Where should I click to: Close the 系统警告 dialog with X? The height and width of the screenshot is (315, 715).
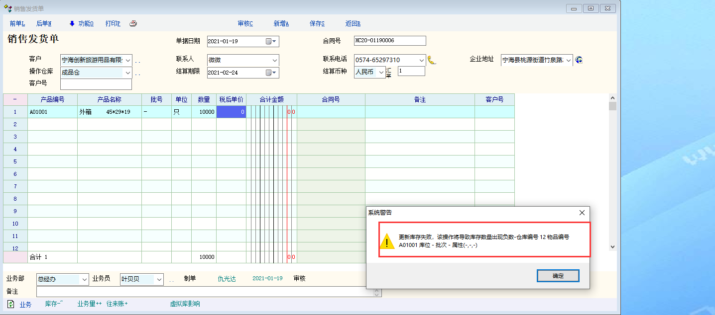(x=582, y=213)
